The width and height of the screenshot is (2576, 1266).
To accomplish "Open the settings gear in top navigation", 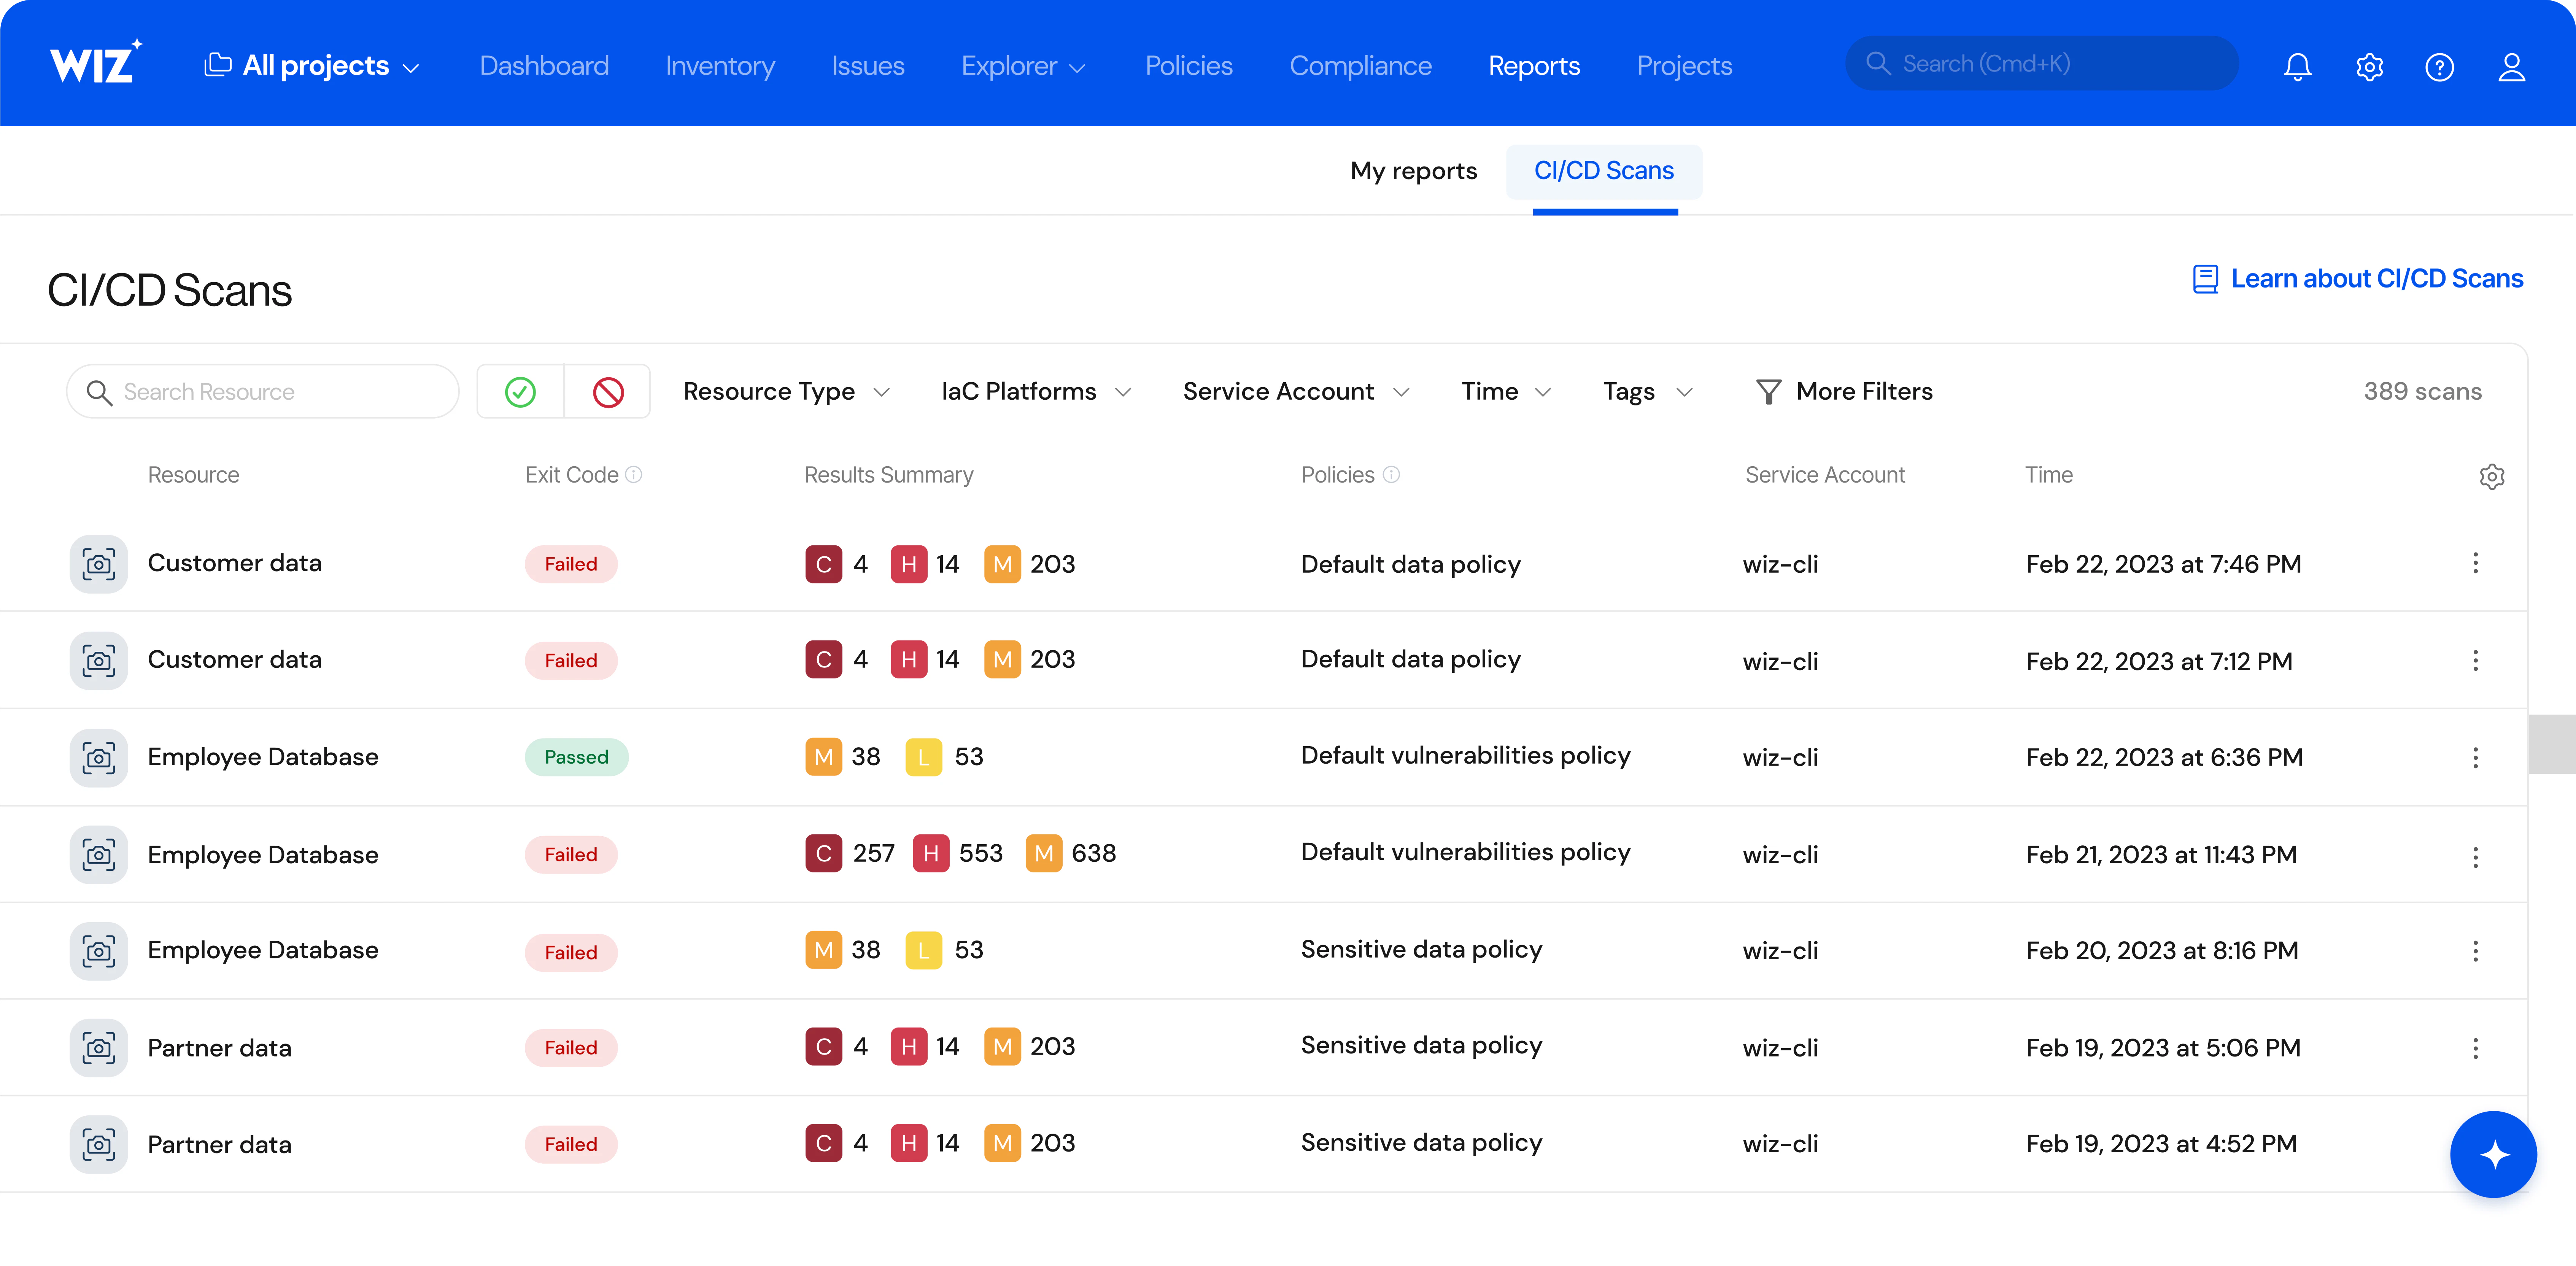I will tap(2369, 67).
